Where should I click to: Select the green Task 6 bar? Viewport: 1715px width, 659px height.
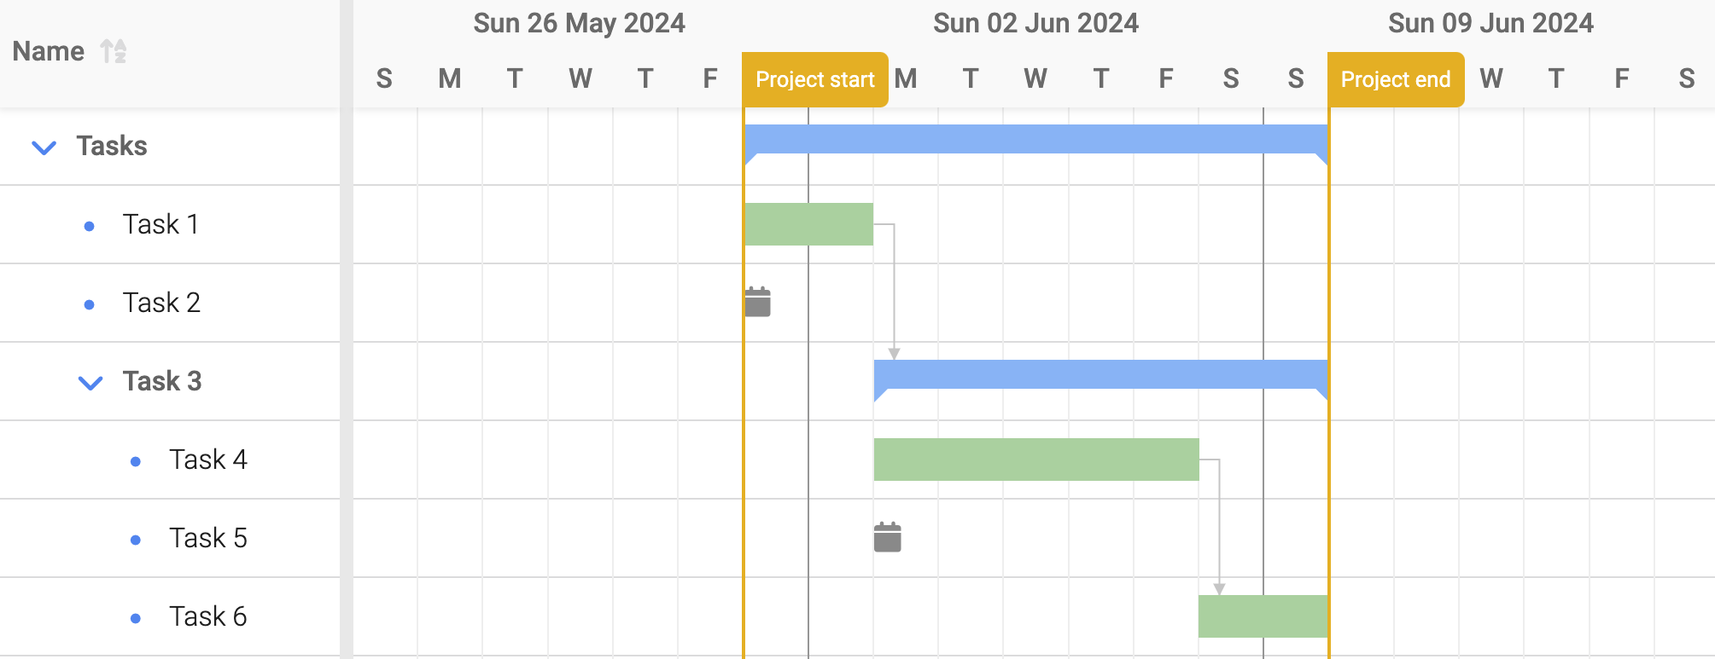tap(1263, 616)
